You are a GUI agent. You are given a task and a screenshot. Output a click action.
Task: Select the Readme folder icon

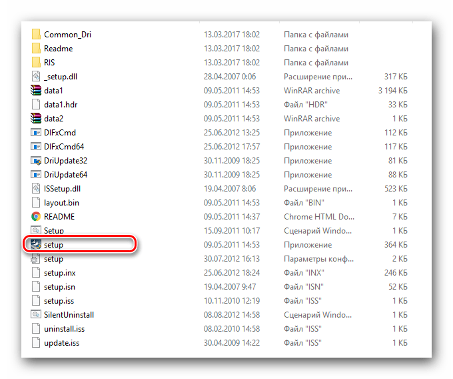pos(36,48)
